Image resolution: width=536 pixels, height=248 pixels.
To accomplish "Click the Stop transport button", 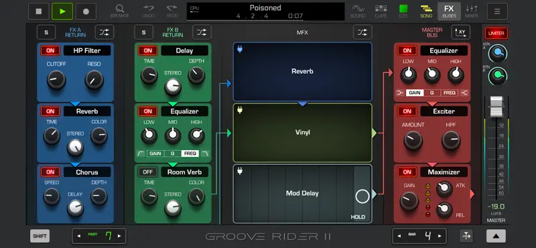I will 39,11.
